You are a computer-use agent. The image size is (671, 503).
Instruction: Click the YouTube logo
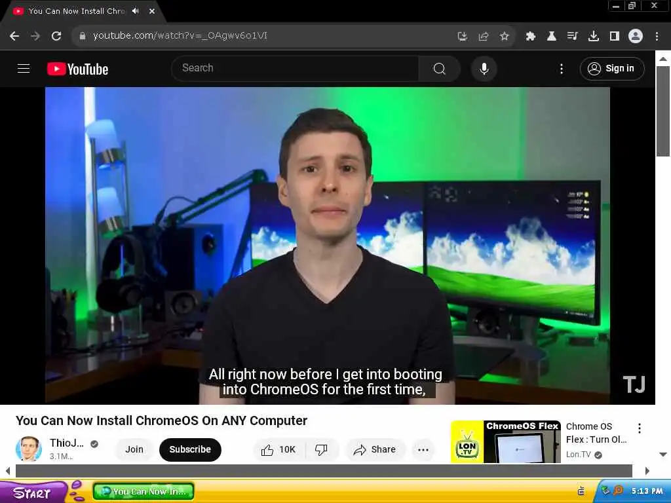tap(77, 69)
